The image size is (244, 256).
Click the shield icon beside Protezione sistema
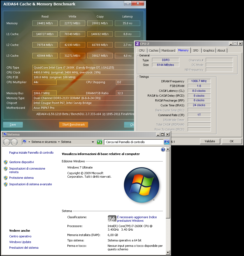[6, 178]
